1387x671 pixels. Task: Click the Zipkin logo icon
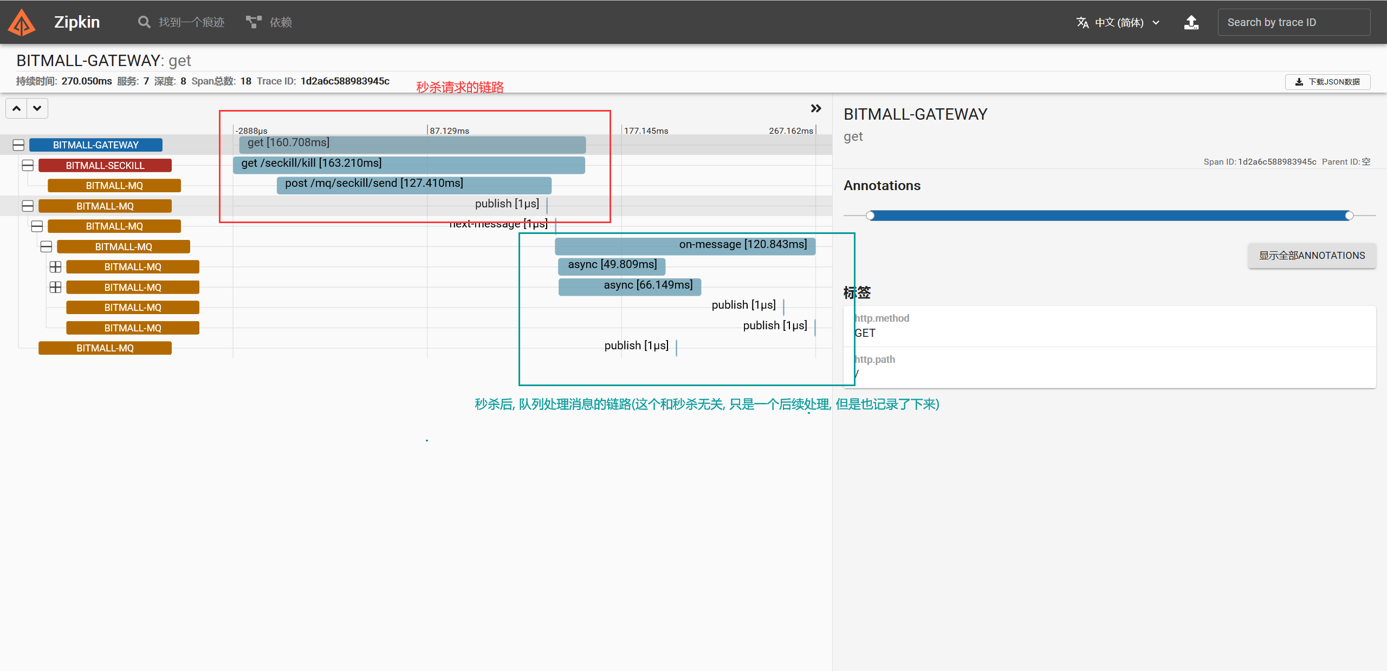click(x=22, y=23)
